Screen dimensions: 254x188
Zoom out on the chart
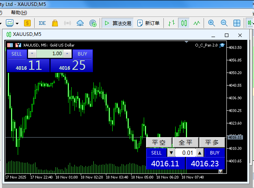pyautogui.click(x=224, y=23)
